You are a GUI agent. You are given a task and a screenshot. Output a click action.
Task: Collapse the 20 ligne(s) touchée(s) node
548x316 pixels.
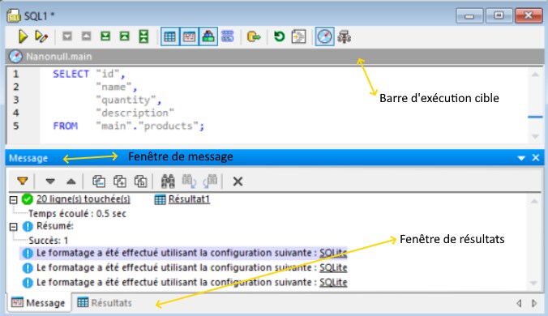[13, 199]
